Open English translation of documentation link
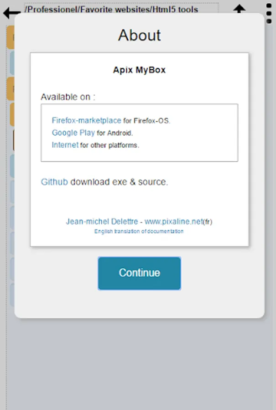This screenshot has width=276, height=410. coord(139,231)
